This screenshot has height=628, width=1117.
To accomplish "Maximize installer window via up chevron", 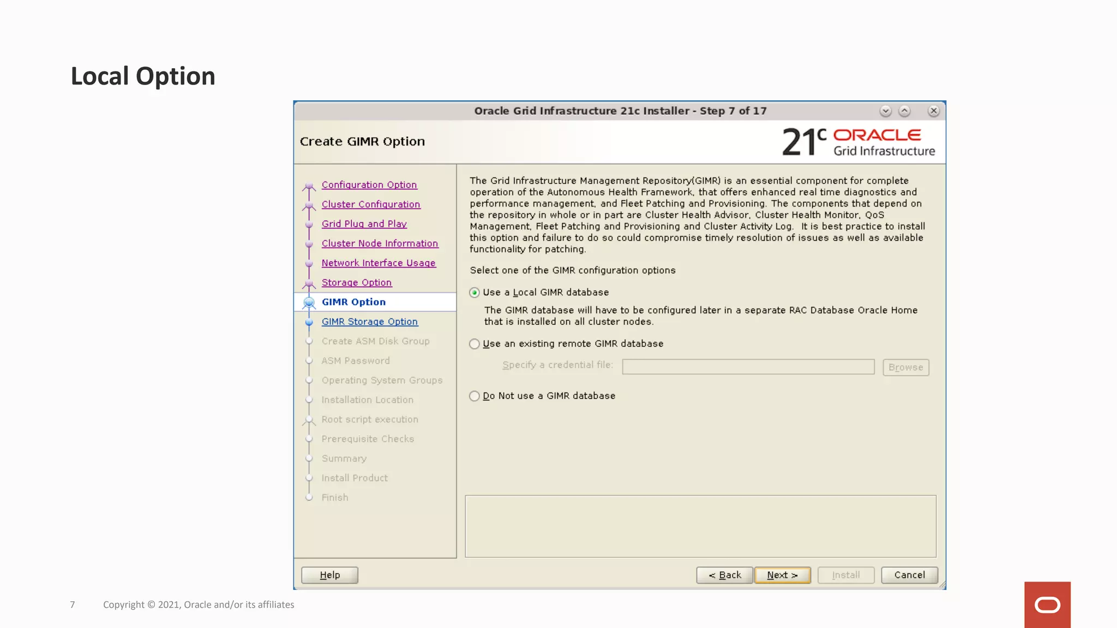I will pos(904,111).
